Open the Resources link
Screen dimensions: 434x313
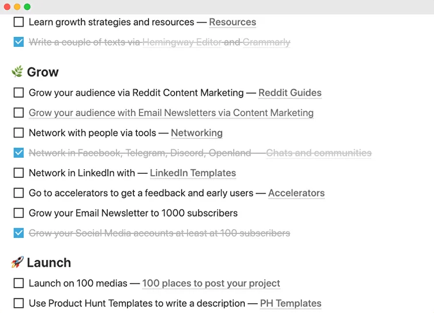232,22
